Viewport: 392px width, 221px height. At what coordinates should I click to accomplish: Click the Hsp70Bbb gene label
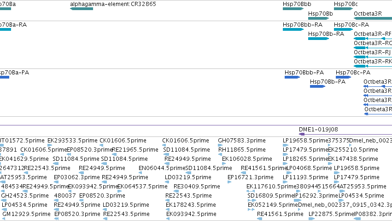[x=297, y=4]
